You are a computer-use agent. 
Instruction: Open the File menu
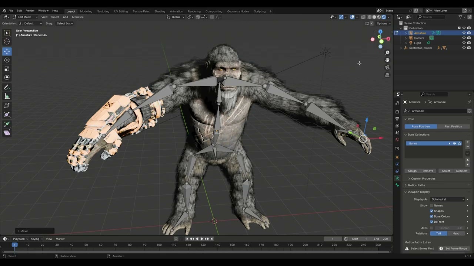point(11,11)
